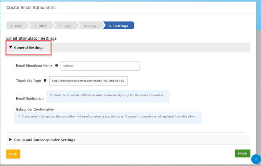Click the Create Email Stimulators title bar
261x166 pixels.
[31, 8]
